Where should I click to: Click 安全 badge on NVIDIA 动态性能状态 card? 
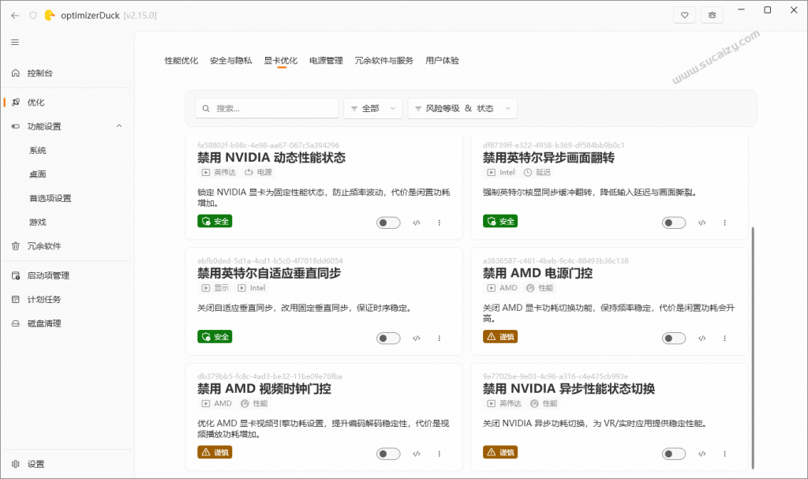tap(215, 221)
